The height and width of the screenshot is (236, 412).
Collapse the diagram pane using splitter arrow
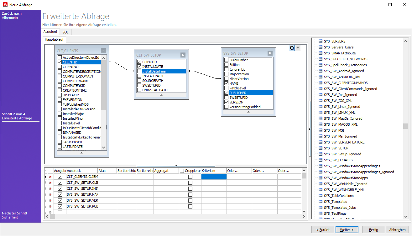(175, 166)
